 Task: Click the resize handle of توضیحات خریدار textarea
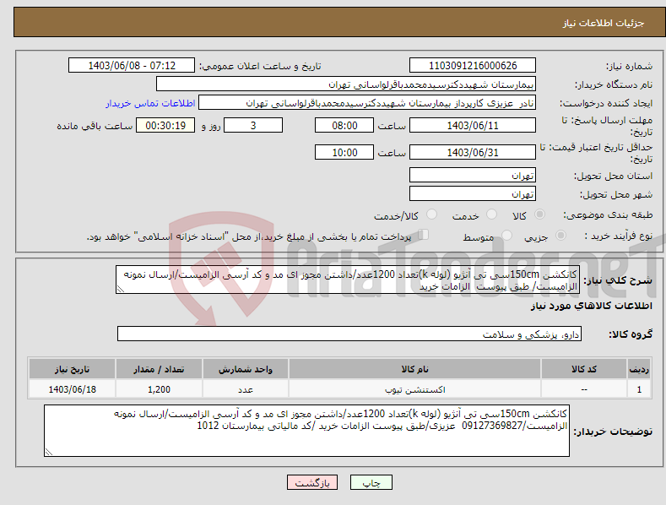[49, 452]
